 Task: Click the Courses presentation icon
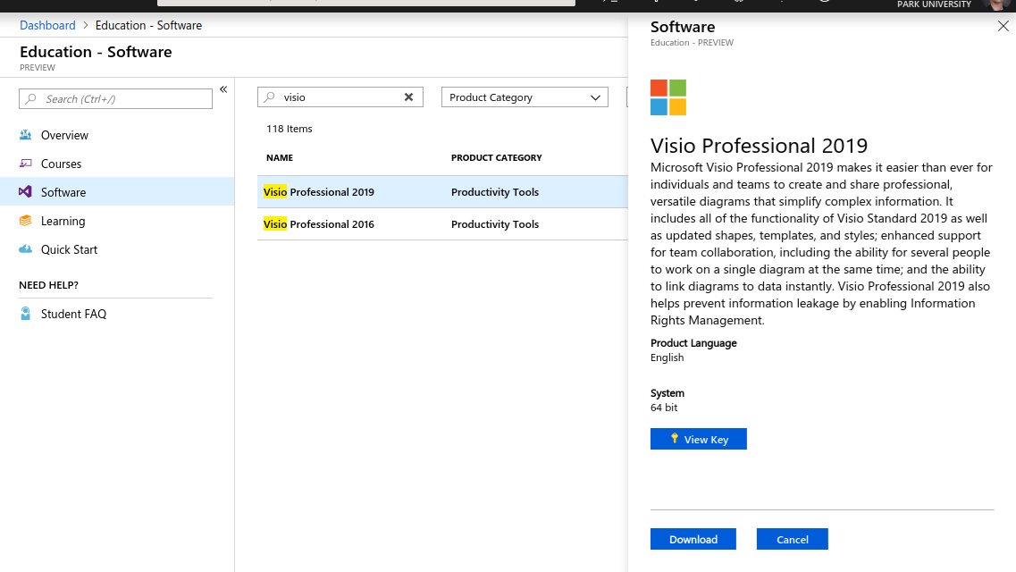[25, 164]
